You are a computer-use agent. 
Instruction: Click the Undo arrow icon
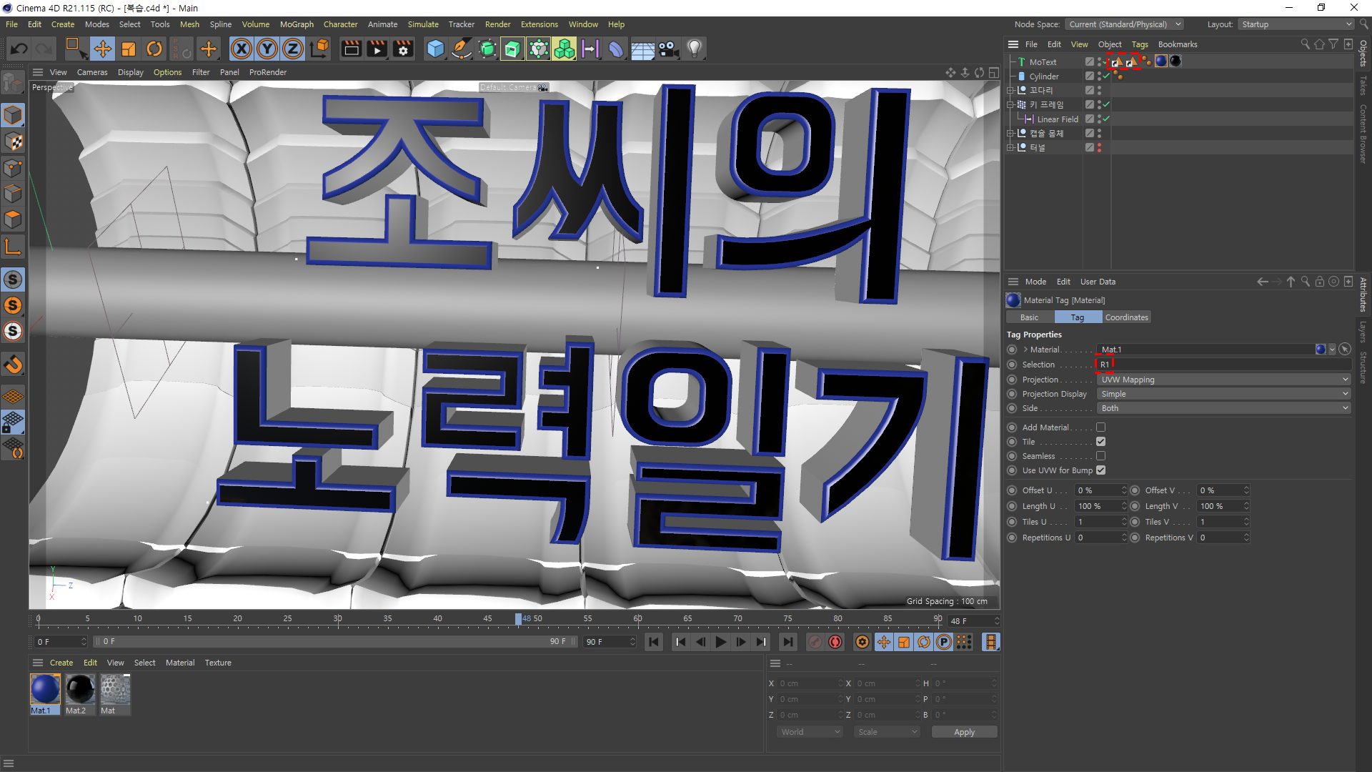19,49
